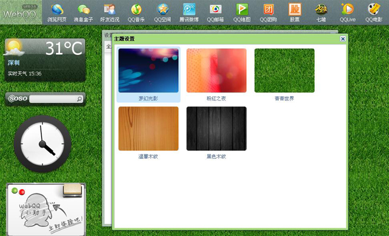Open the 消息盒子 message box icon
The height and width of the screenshot is (236, 389).
[83, 12]
